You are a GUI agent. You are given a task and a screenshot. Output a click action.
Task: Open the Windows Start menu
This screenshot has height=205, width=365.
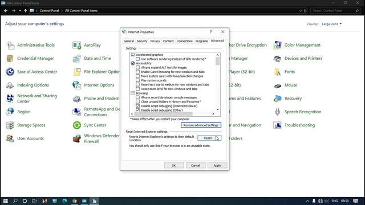(x=5, y=201)
